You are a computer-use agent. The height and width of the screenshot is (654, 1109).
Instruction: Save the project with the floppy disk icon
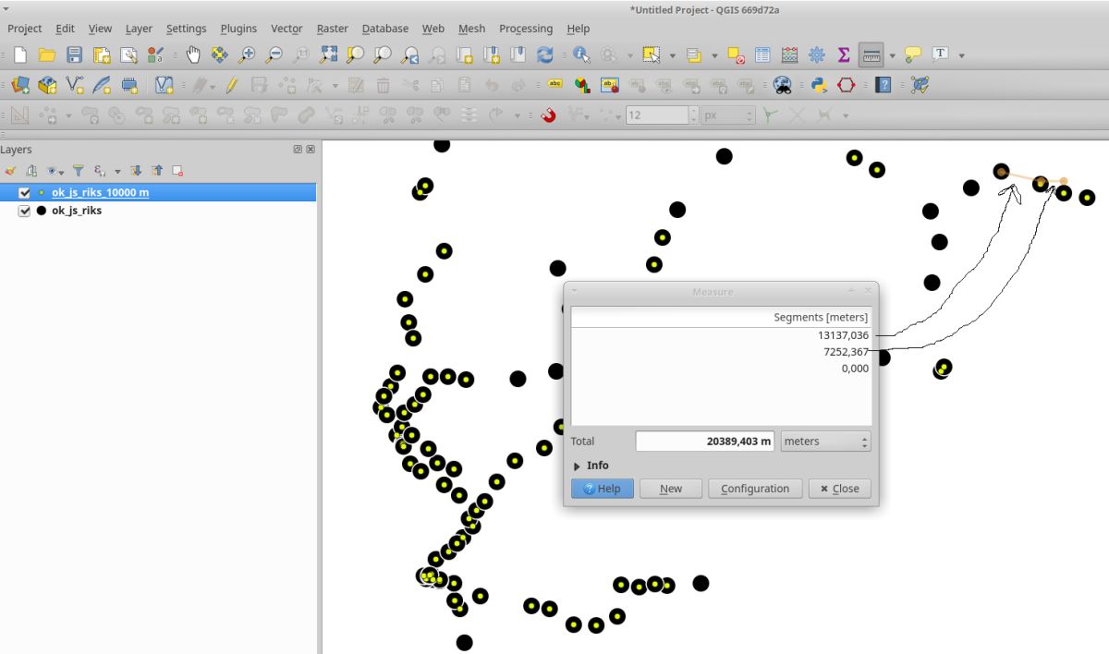75,55
